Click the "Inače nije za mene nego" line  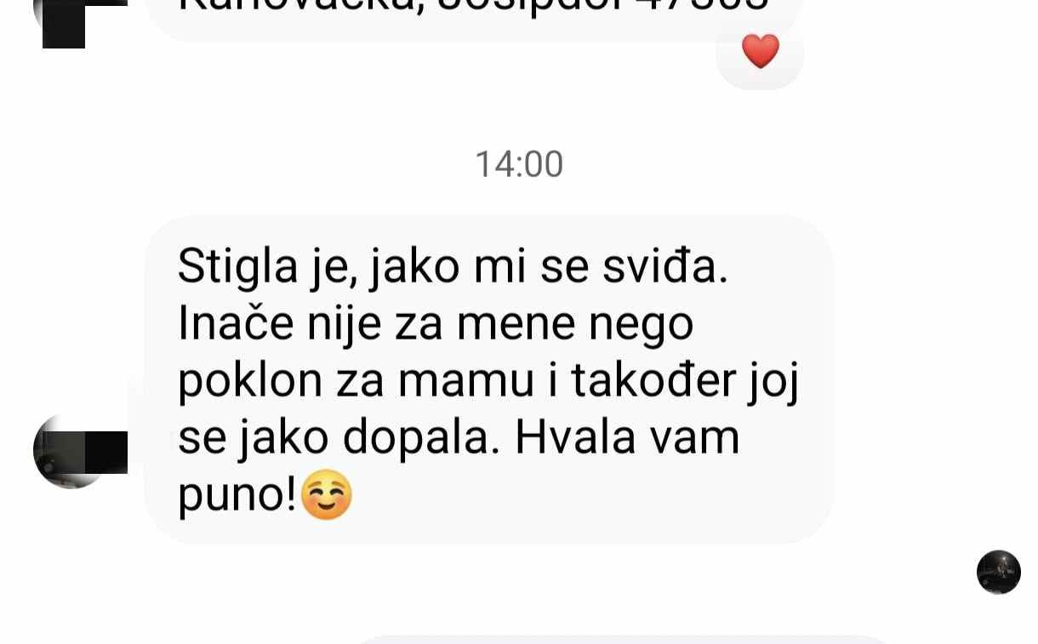pyautogui.click(x=435, y=324)
